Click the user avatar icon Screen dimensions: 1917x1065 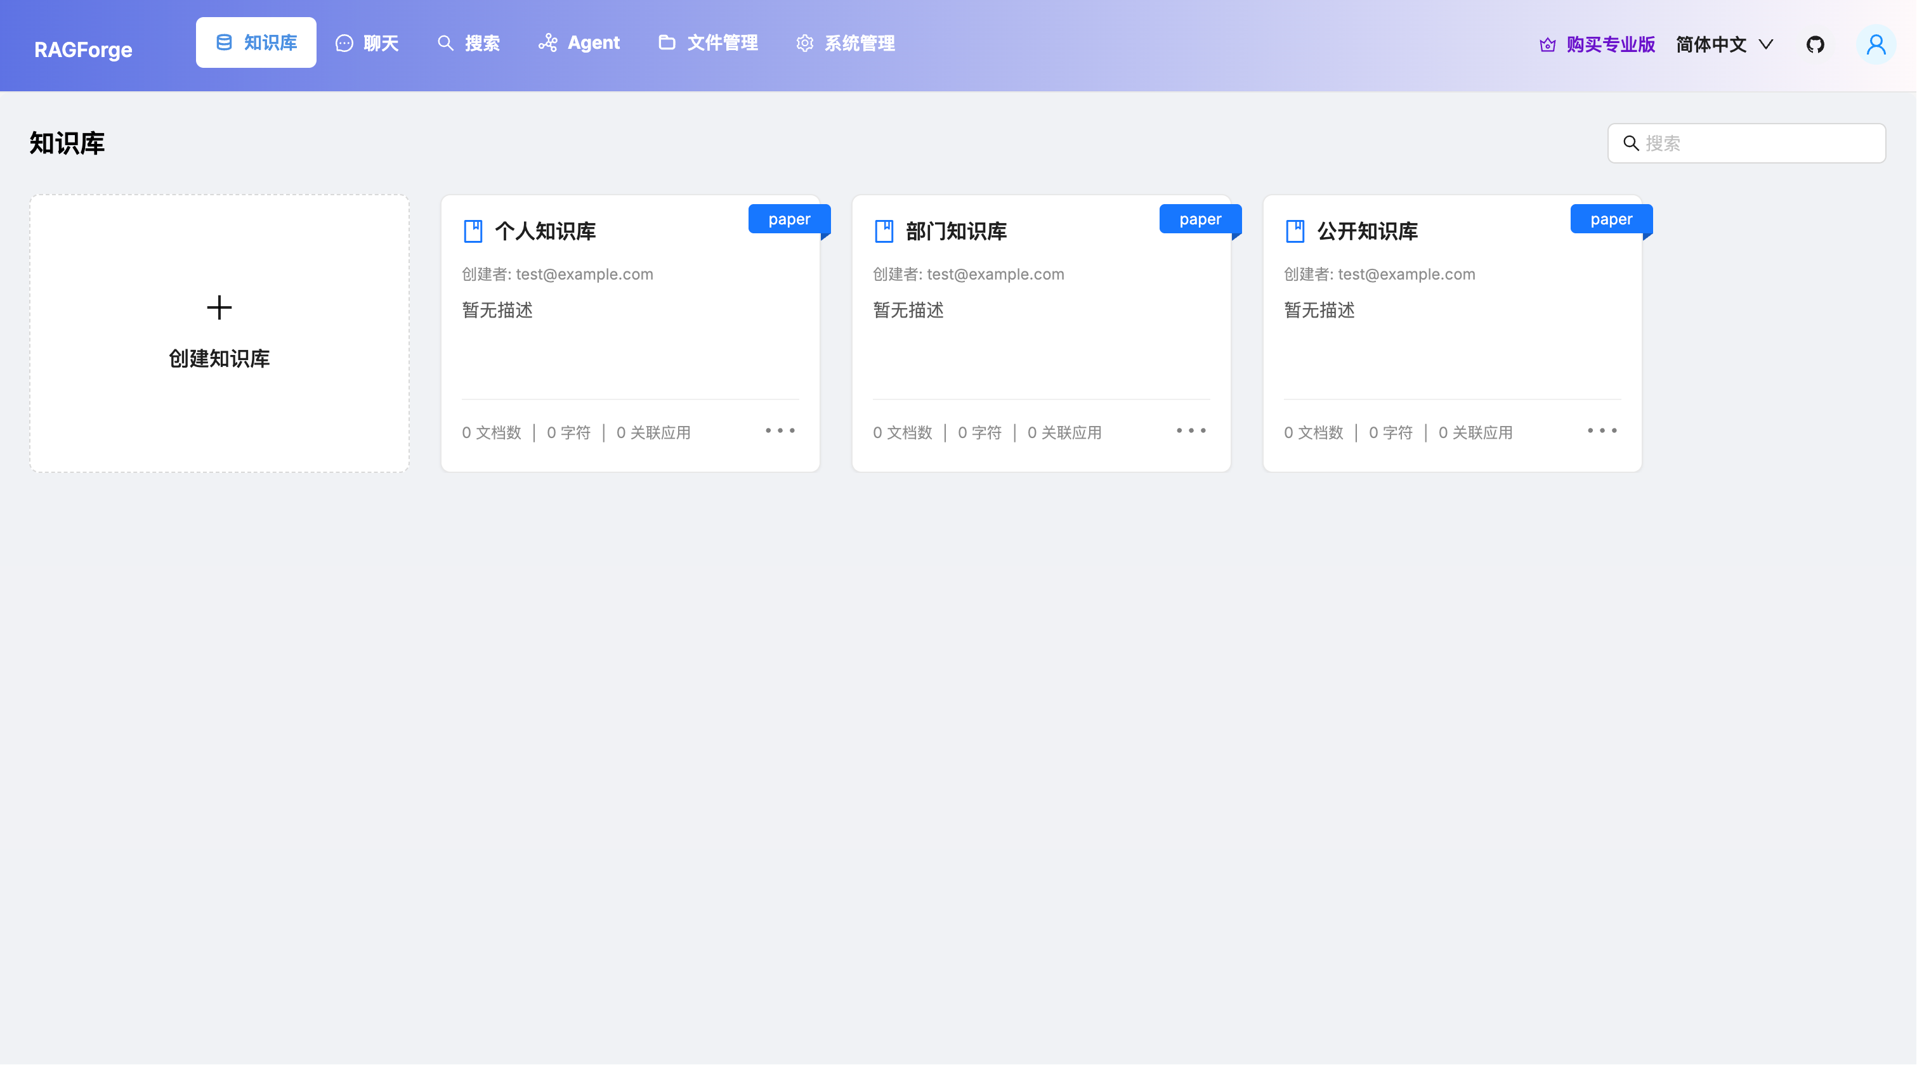[x=1876, y=44]
